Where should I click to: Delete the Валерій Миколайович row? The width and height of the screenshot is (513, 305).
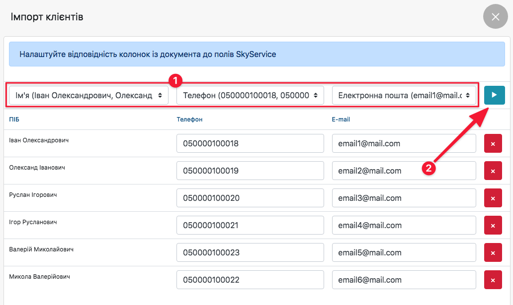tap(493, 253)
